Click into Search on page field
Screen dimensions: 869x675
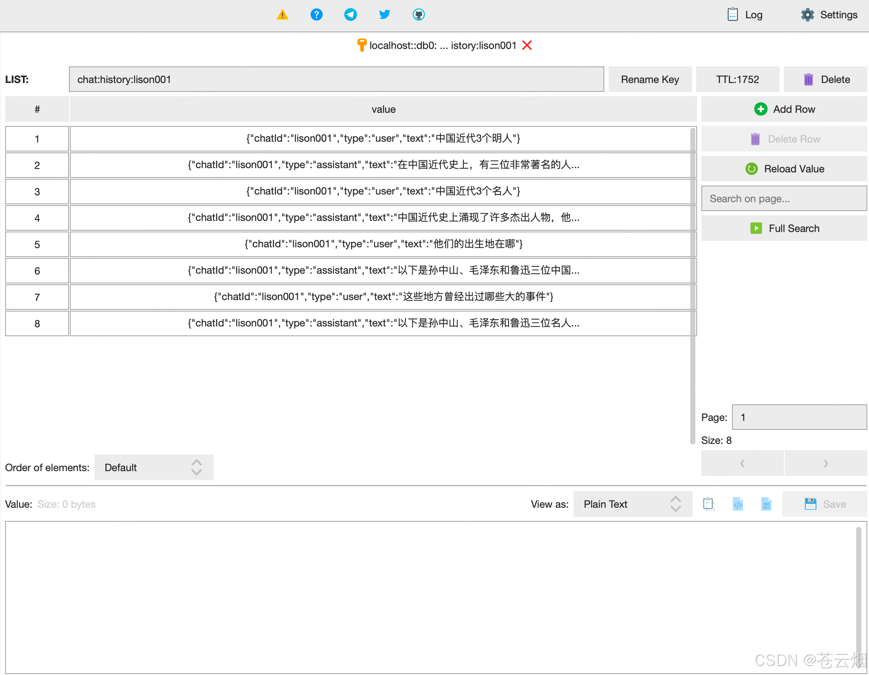(x=784, y=198)
